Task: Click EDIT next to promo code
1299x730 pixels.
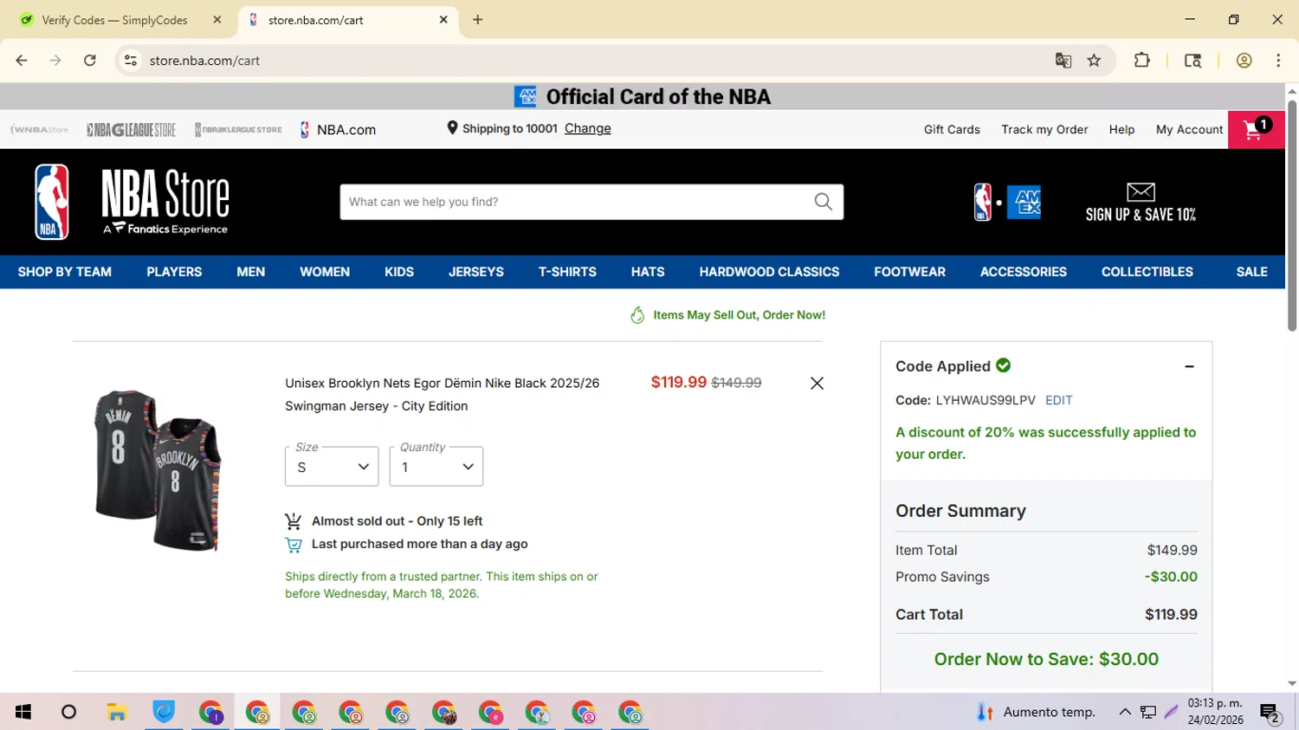Action: click(1058, 400)
